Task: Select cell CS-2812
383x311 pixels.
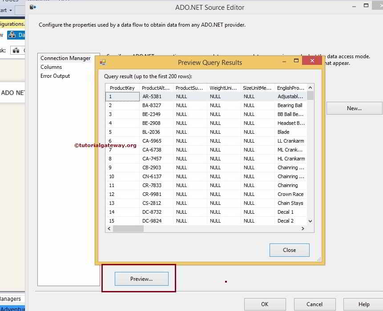Action: tap(156, 203)
